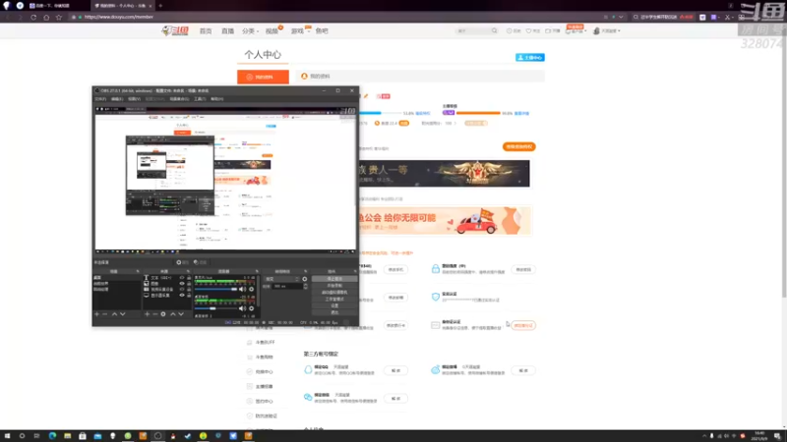Mute the second mixer channel speaker
Screen dimensions: 787x442
tap(242, 308)
